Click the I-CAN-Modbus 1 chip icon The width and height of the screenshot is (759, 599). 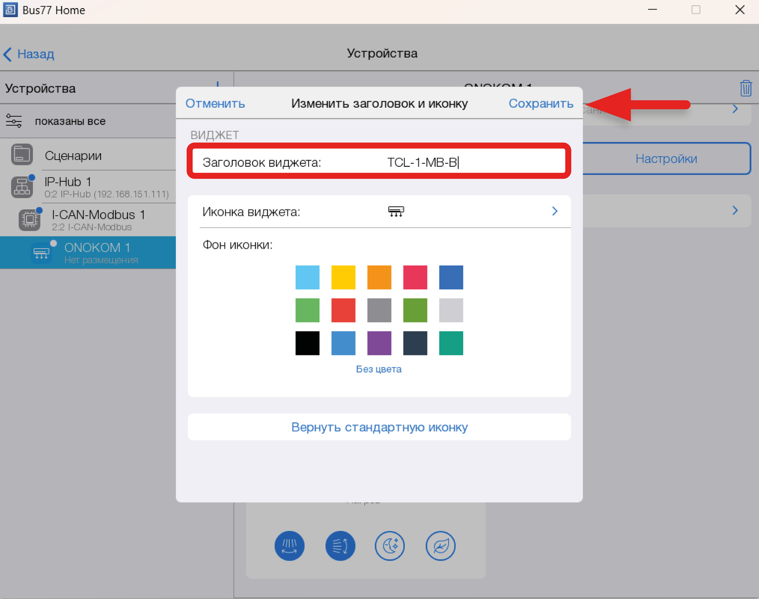click(29, 220)
